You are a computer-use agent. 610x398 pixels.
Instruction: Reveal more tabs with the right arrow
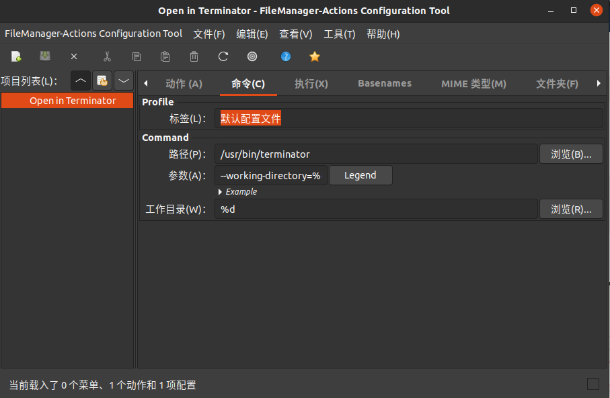point(599,83)
